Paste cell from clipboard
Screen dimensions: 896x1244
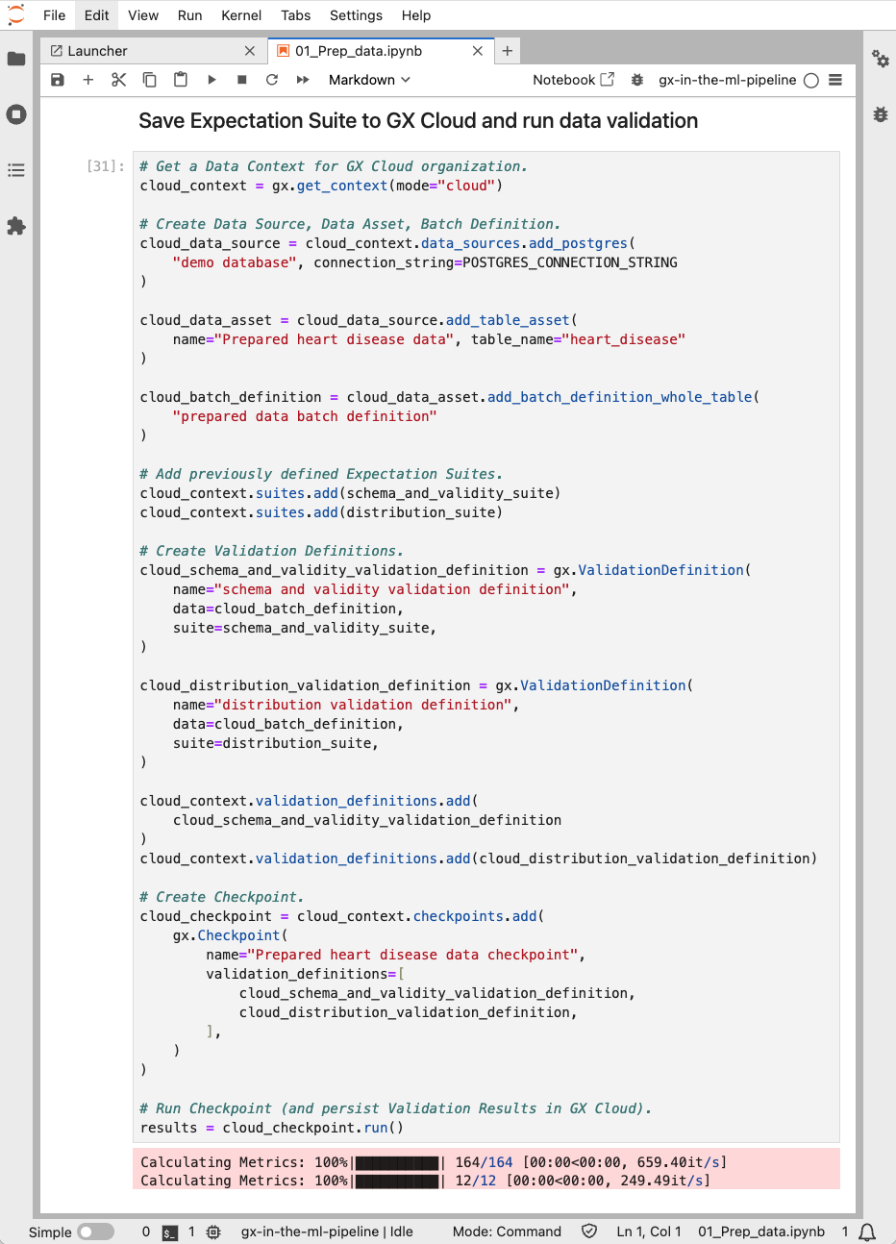(181, 80)
